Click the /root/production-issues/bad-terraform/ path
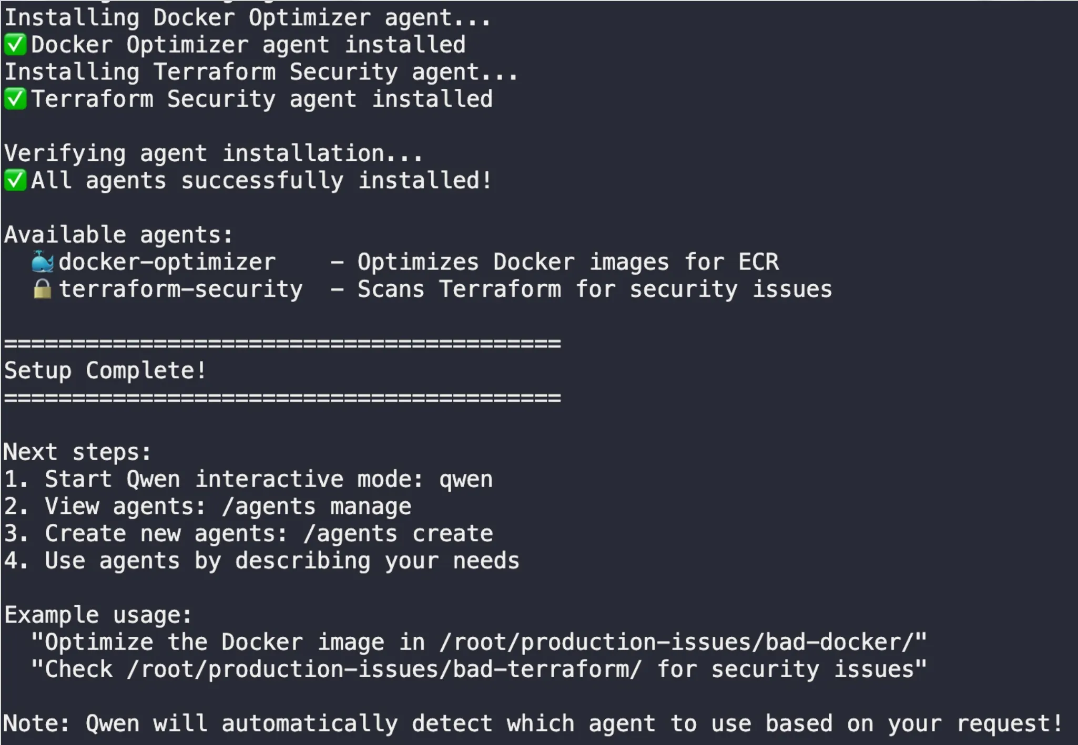Viewport: 1078px width, 745px height. click(x=384, y=669)
